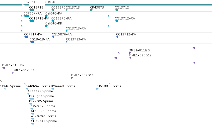Select the DME1-017E02 BAC start marker
This screenshot has width=212, height=125.
pyautogui.click(x=13, y=73)
